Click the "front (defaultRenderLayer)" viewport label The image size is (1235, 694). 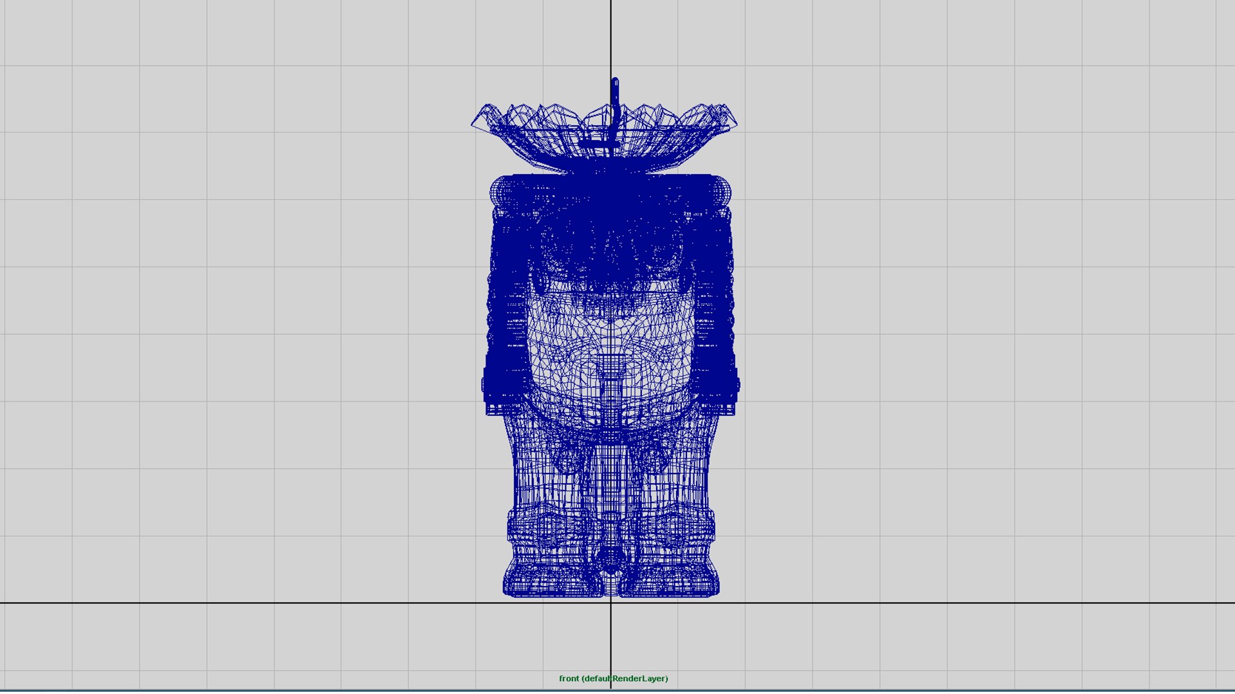pos(613,679)
